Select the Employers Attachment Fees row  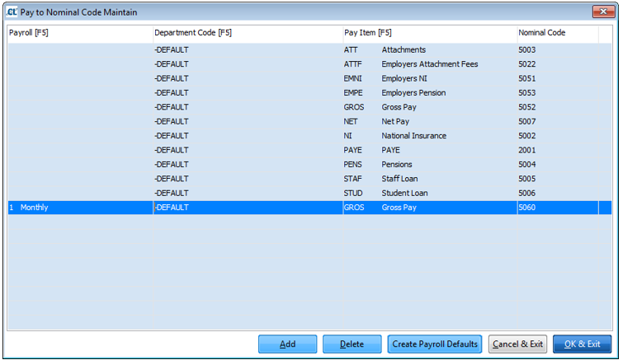point(429,64)
